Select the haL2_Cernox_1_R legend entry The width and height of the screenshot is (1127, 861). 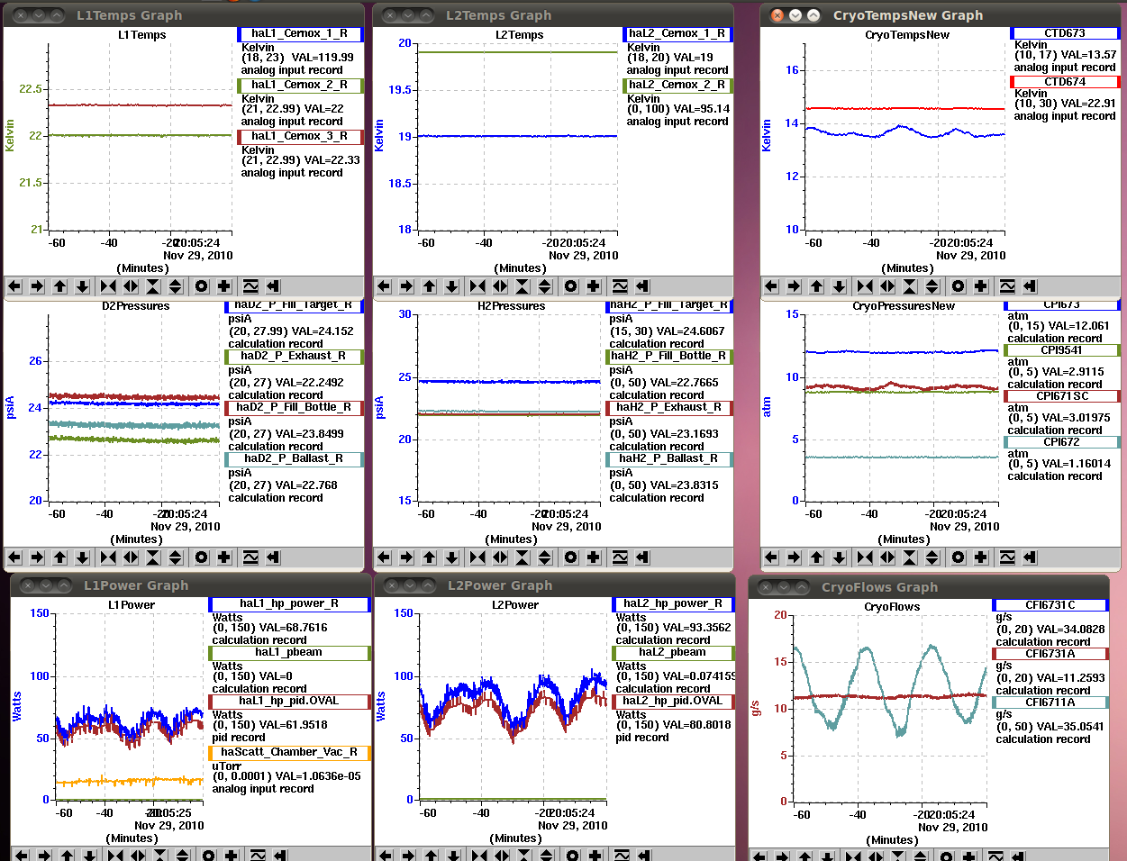pyautogui.click(x=677, y=34)
